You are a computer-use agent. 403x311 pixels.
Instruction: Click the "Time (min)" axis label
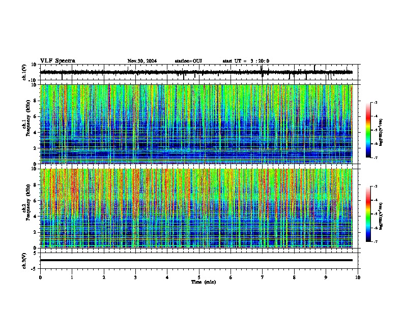[204, 282]
